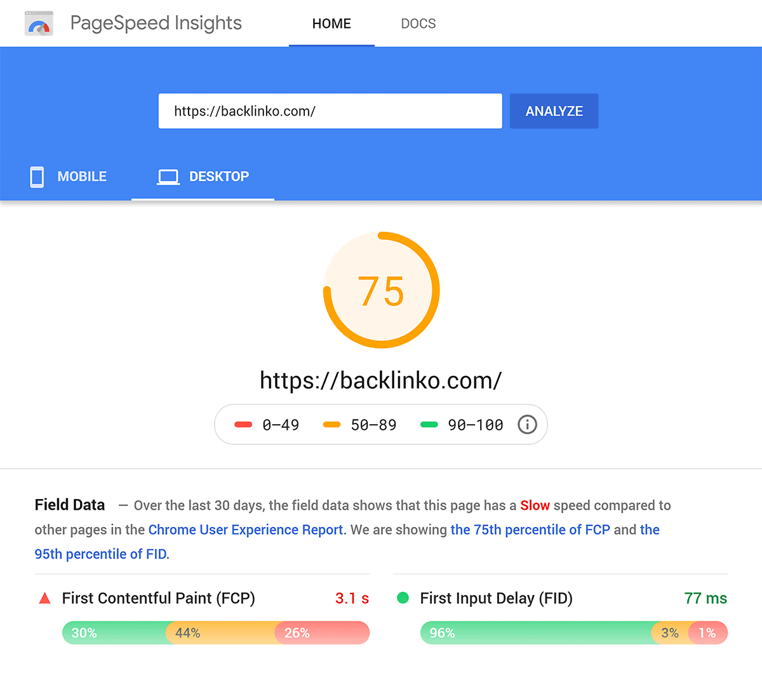The width and height of the screenshot is (762, 685).
Task: Click the red FCP warning triangle
Action: pyautogui.click(x=44, y=597)
